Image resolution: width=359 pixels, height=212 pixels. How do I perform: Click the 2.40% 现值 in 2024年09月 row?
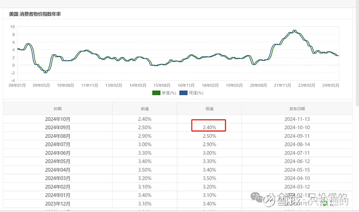[209, 127]
